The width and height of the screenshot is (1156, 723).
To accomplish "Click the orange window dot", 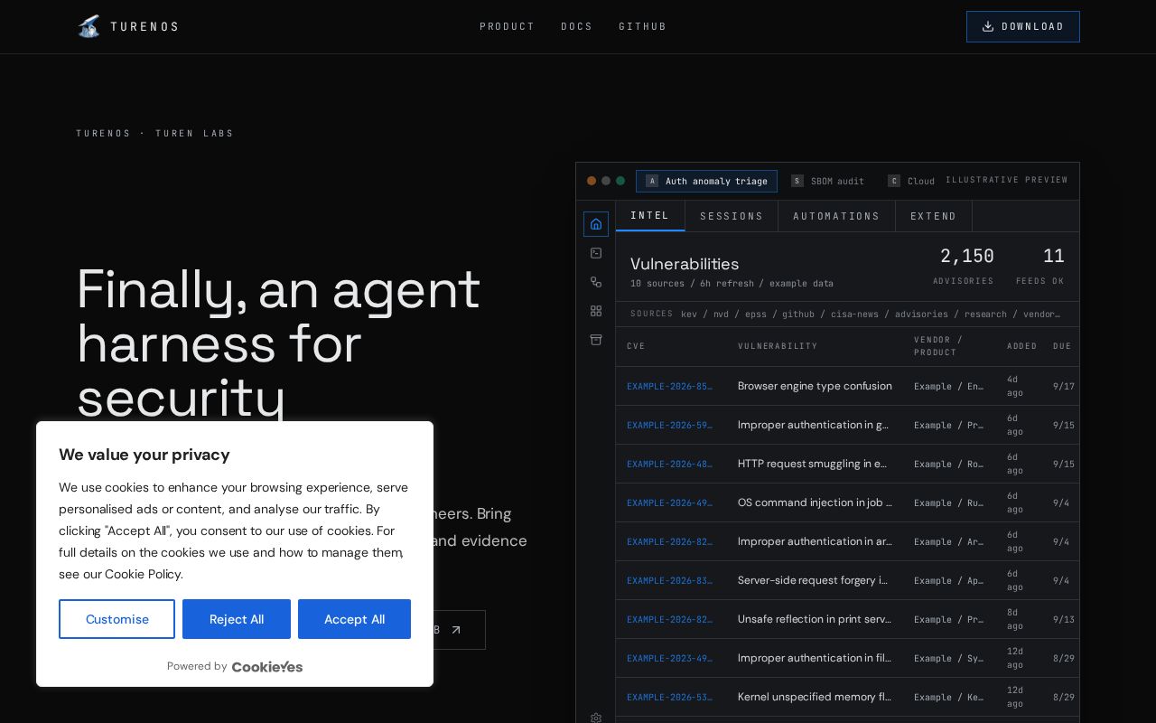I will coord(592,181).
